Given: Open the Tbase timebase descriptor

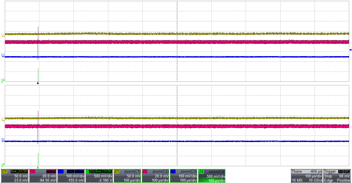Looking at the screenshot, I should 306,176.
